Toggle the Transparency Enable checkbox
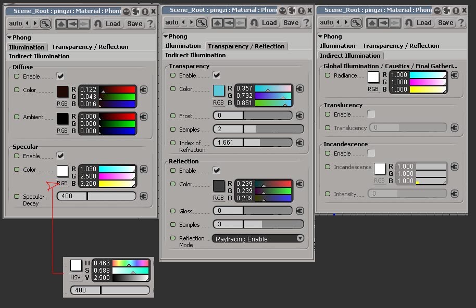This screenshot has height=308, width=476. (x=217, y=75)
